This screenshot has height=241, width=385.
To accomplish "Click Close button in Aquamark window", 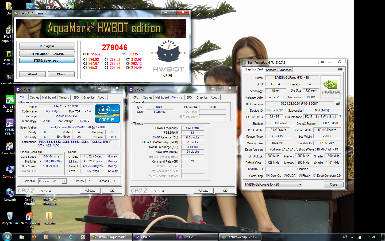I will (61, 74).
